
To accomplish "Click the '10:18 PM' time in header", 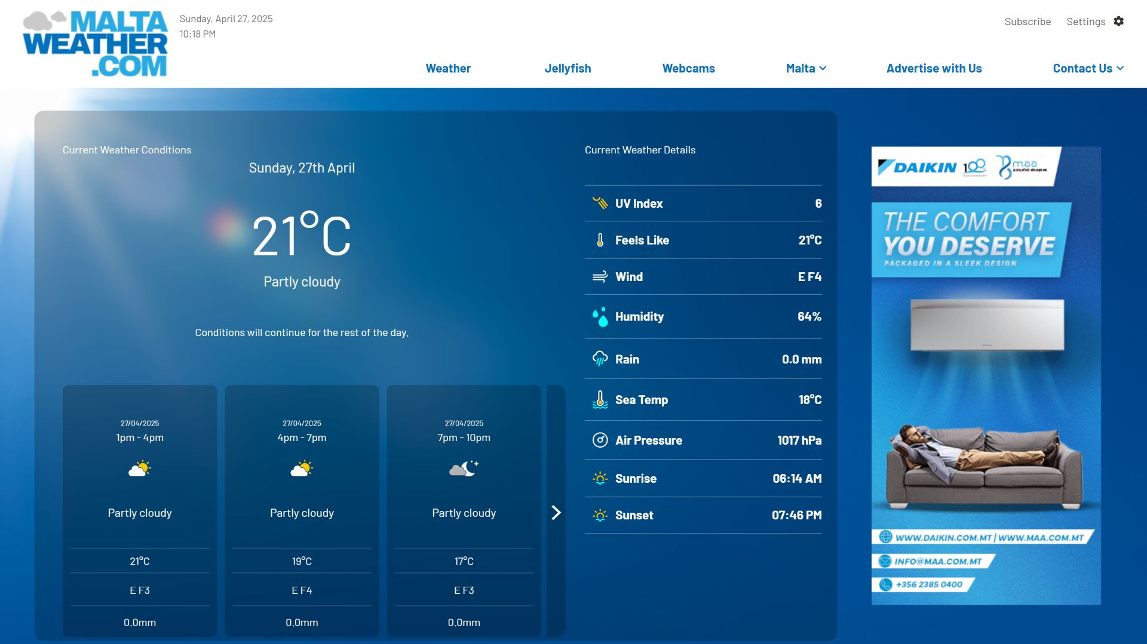I will click(198, 34).
